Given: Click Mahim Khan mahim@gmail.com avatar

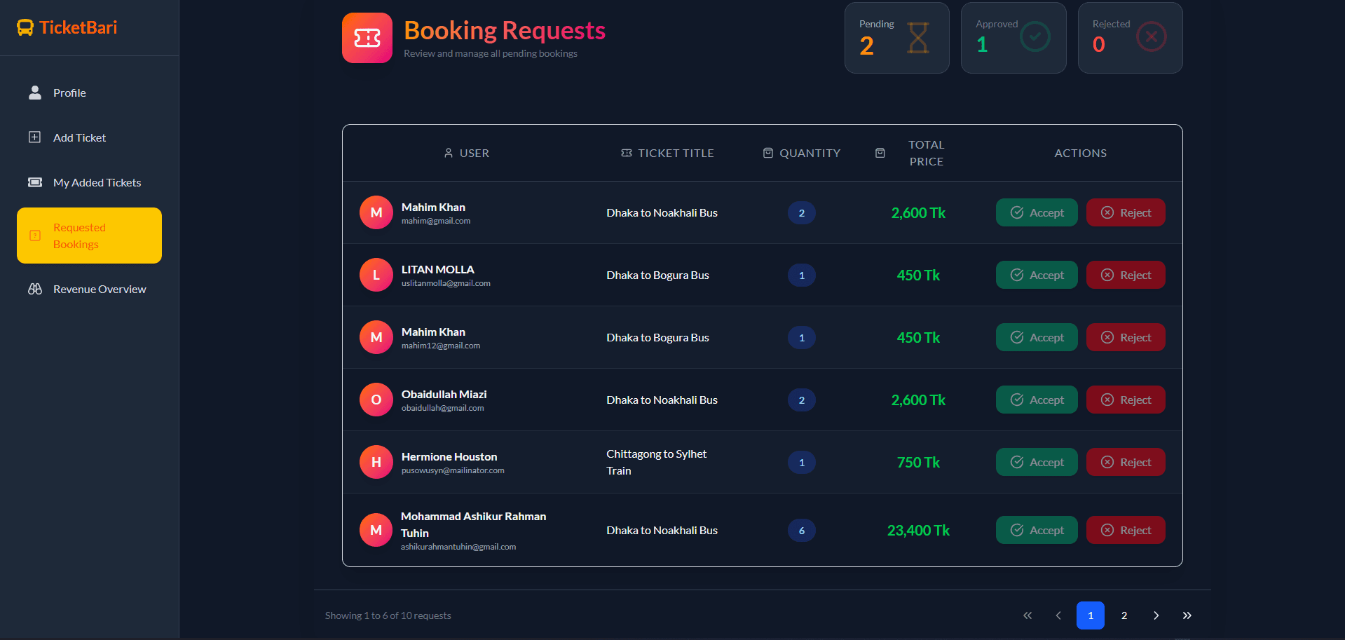Looking at the screenshot, I should 376,212.
